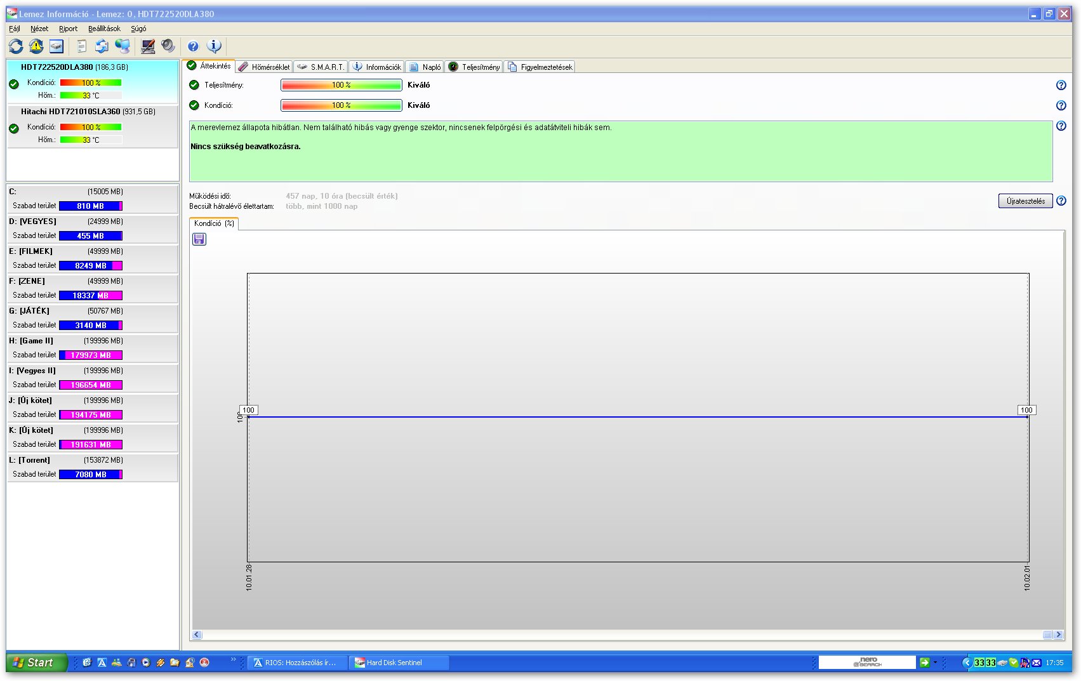Click D: [VEGYES] free space bar 455 MB
Image resolution: width=1081 pixels, height=681 pixels.
tap(91, 236)
